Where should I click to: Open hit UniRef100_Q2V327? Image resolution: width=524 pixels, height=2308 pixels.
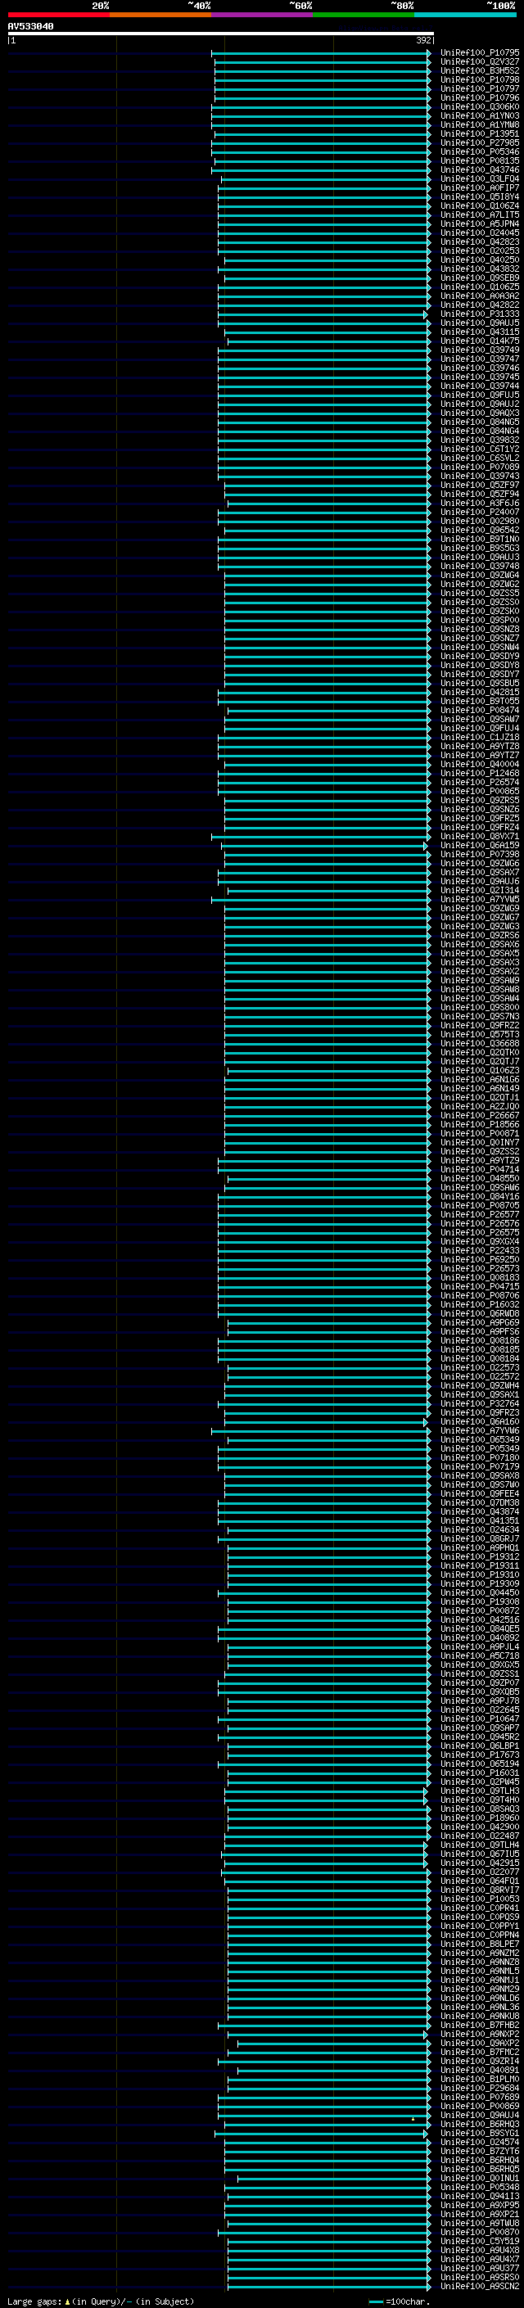[480, 62]
